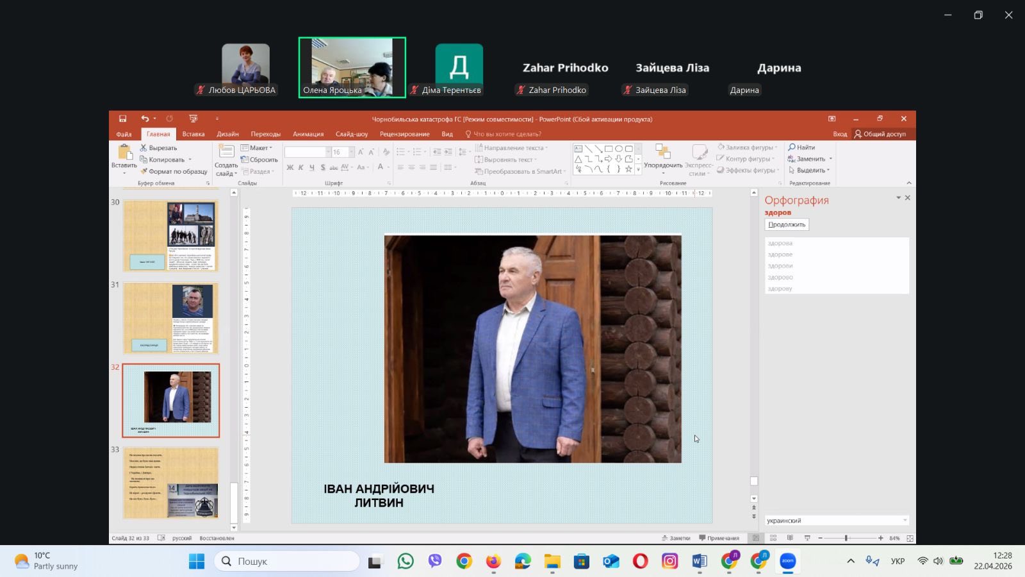Image resolution: width=1025 pixels, height=577 pixels.
Task: Click the Cut (Вырезать) scissors icon
Action: (x=144, y=148)
